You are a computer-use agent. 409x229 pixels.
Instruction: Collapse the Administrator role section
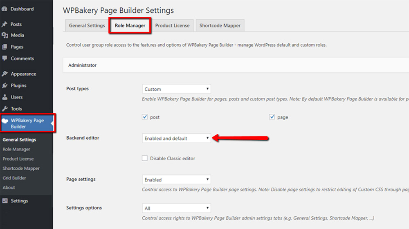point(236,65)
